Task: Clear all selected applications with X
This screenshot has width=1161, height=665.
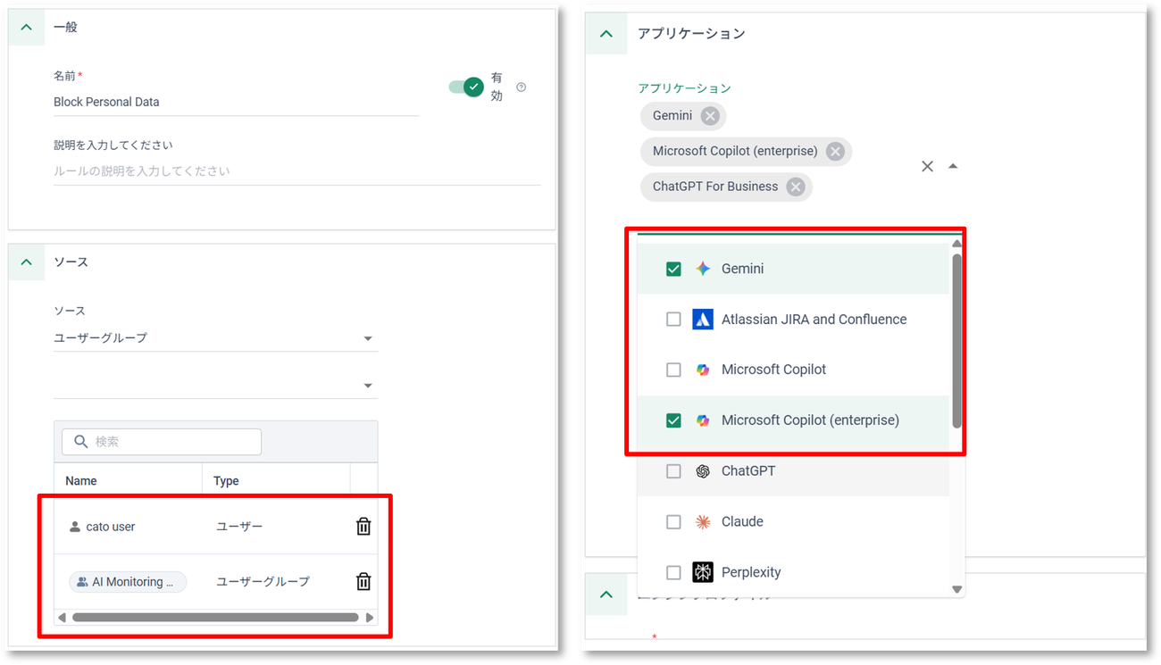Action: pyautogui.click(x=927, y=166)
